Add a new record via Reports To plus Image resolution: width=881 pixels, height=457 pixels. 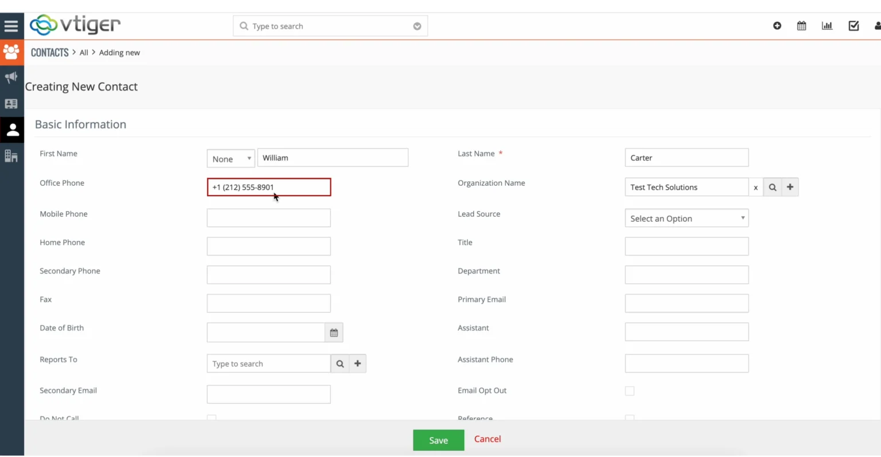357,363
